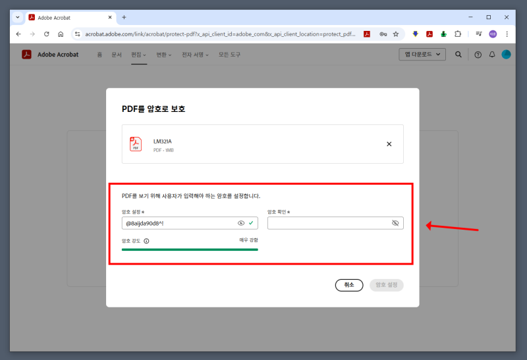Toggle visibility of the confirm password field
The height and width of the screenshot is (360, 527).
coord(395,223)
